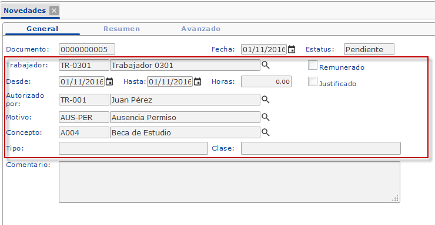Focus the Horas input field
Image resolution: width=435 pixels, height=225 pixels.
pyautogui.click(x=266, y=81)
